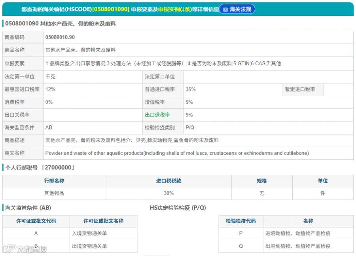Click inspection code Q cell

click(240, 246)
